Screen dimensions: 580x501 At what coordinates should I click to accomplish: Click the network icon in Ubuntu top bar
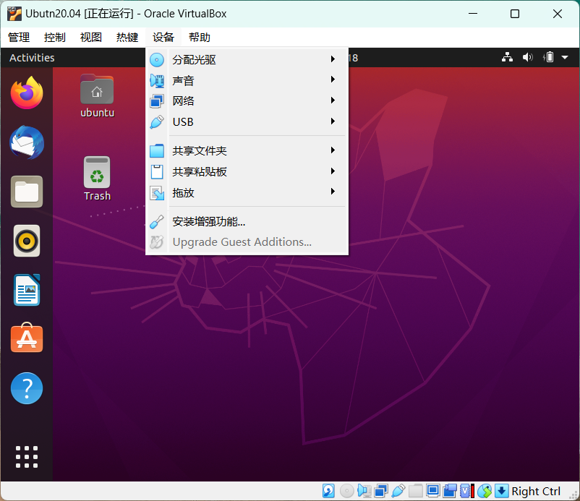(x=507, y=57)
